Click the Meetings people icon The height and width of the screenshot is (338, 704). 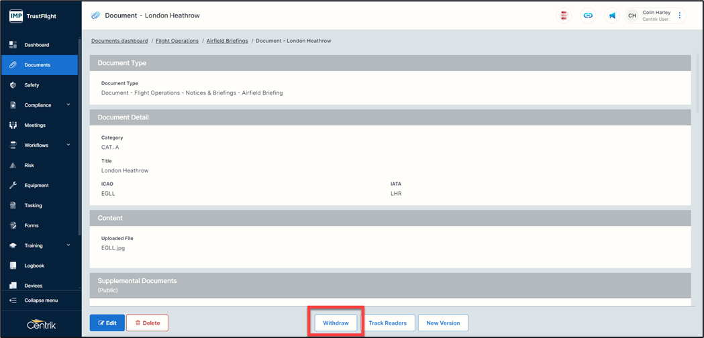(13, 125)
